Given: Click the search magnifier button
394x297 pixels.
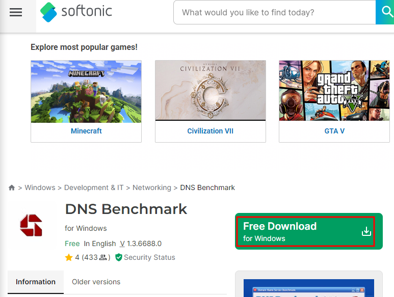Looking at the screenshot, I should pos(386,12).
